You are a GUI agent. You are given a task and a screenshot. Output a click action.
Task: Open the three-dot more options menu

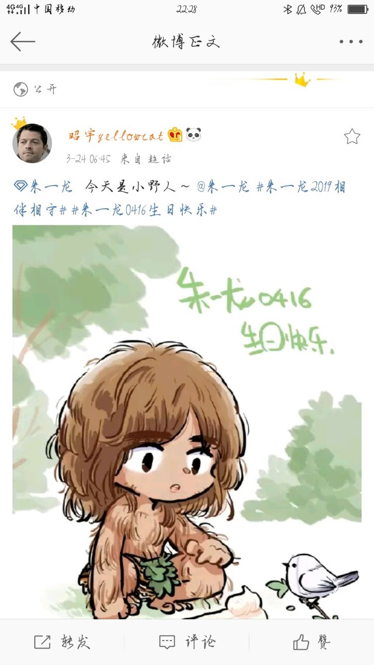[x=351, y=41]
